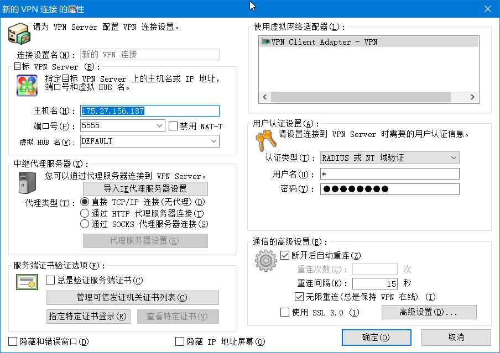
Task: Click the golden keys authentication icon
Action: tap(265, 141)
